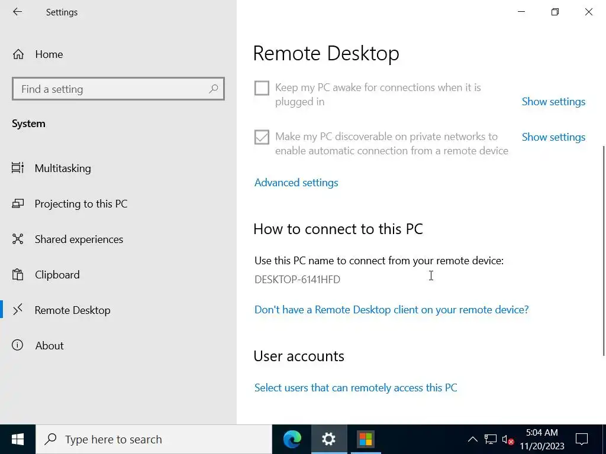Open the Action Center notifications icon
The image size is (606, 454).
click(x=581, y=439)
